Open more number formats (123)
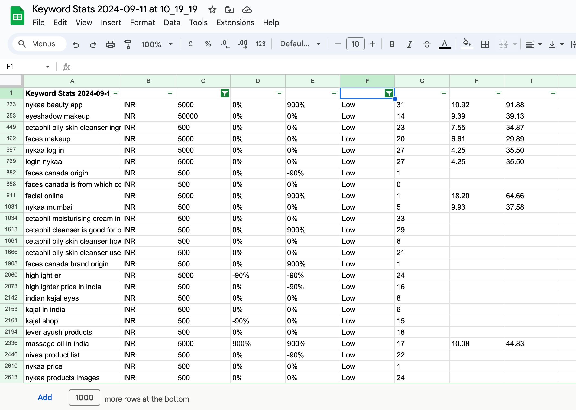Viewport: 576px width, 410px height. [260, 44]
